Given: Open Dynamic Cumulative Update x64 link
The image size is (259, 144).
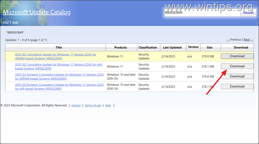Looking at the screenshot, I should pyautogui.click(x=59, y=87).
